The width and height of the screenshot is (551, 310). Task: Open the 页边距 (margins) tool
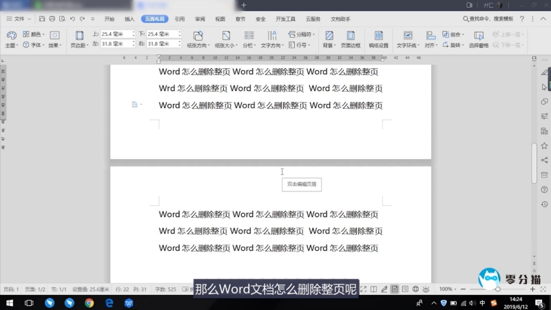click(x=78, y=39)
